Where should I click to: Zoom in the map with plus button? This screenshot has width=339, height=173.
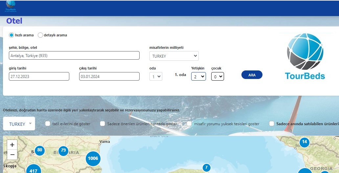pos(12,144)
